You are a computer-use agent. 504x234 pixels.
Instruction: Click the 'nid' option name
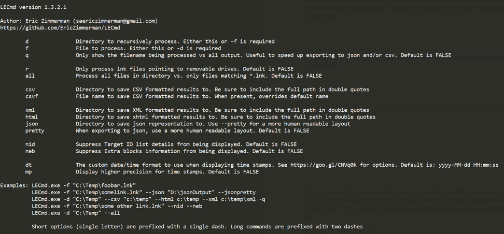coord(30,144)
